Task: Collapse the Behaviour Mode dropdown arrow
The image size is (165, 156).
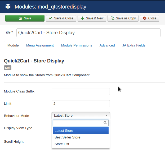Action: [106, 116]
